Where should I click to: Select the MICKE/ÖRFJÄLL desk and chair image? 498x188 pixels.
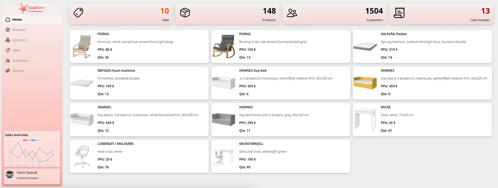(224, 156)
